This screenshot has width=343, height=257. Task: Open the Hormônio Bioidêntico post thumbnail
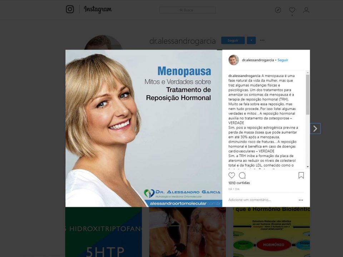272,232
